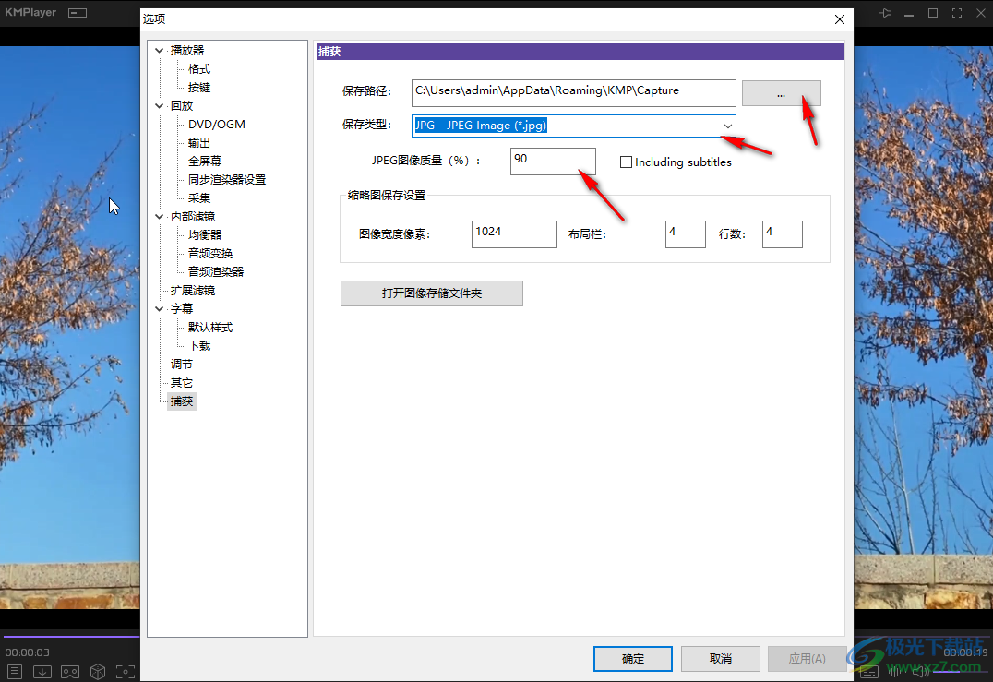This screenshot has width=993, height=682.
Task: Click the pin-on-top icon in KMPlayer title bar
Action: pos(885,13)
